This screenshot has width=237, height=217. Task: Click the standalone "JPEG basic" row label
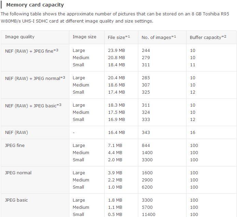[16, 200]
